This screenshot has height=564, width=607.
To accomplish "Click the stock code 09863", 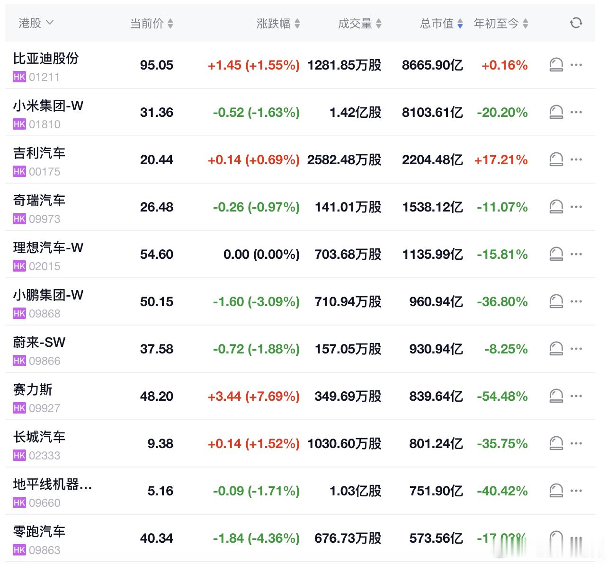I will [45, 550].
